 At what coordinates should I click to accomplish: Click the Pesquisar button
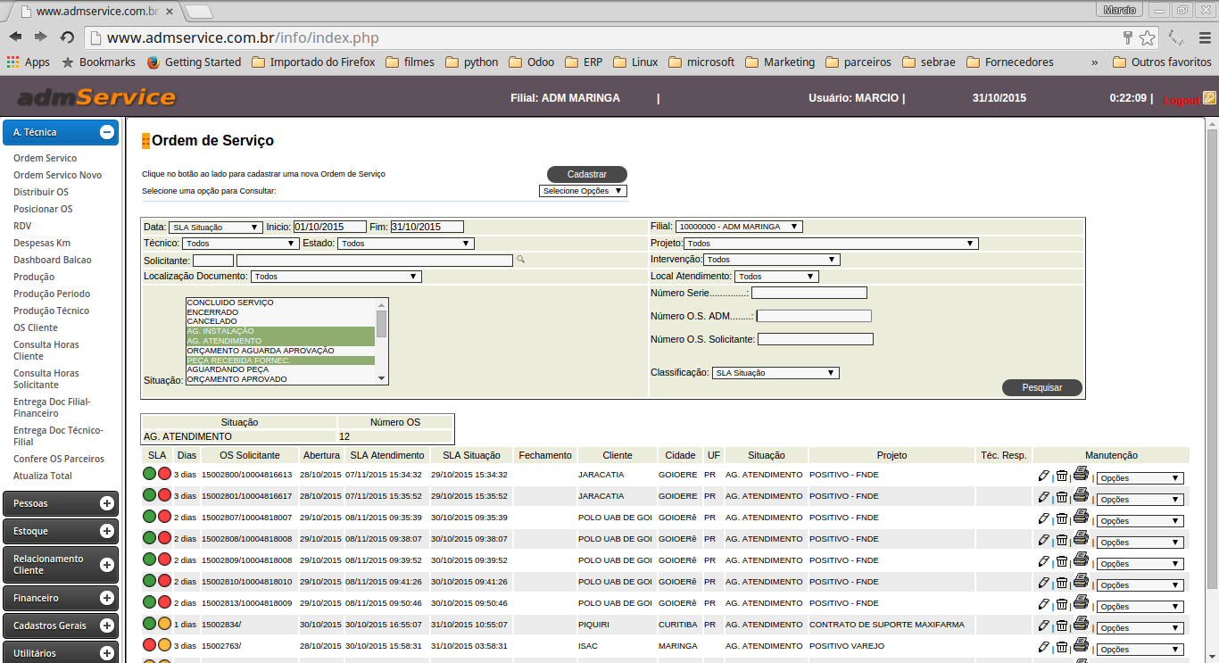click(x=1041, y=387)
